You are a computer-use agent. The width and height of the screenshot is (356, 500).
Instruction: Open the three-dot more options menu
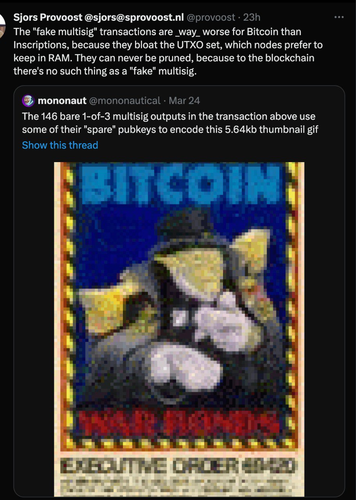tap(339, 18)
